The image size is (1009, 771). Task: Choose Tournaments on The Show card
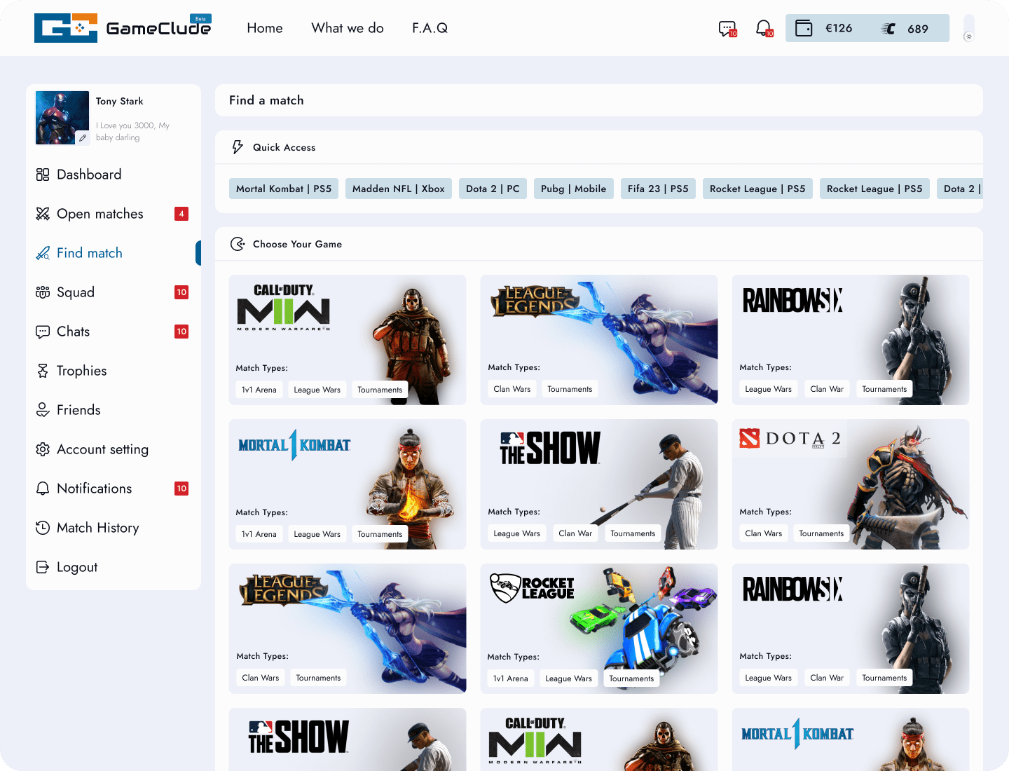[x=633, y=533]
